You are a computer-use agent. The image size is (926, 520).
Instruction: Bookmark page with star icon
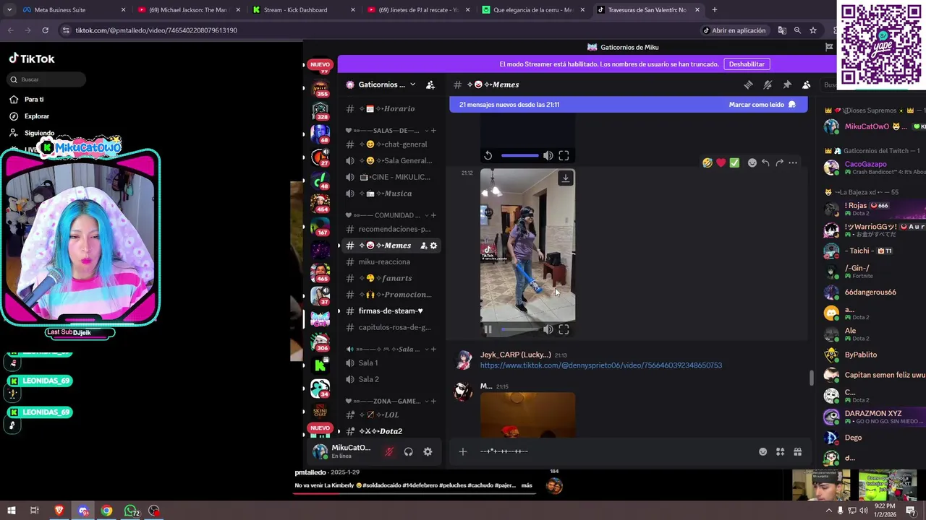coord(813,30)
